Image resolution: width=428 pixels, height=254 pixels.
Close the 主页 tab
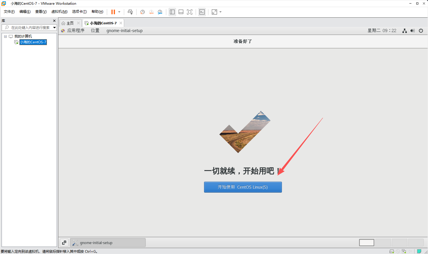pos(78,23)
